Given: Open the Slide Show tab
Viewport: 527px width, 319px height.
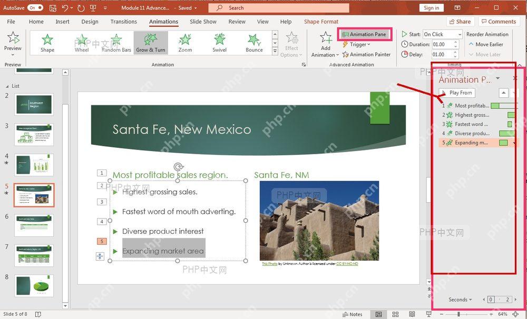Looking at the screenshot, I should point(203,22).
